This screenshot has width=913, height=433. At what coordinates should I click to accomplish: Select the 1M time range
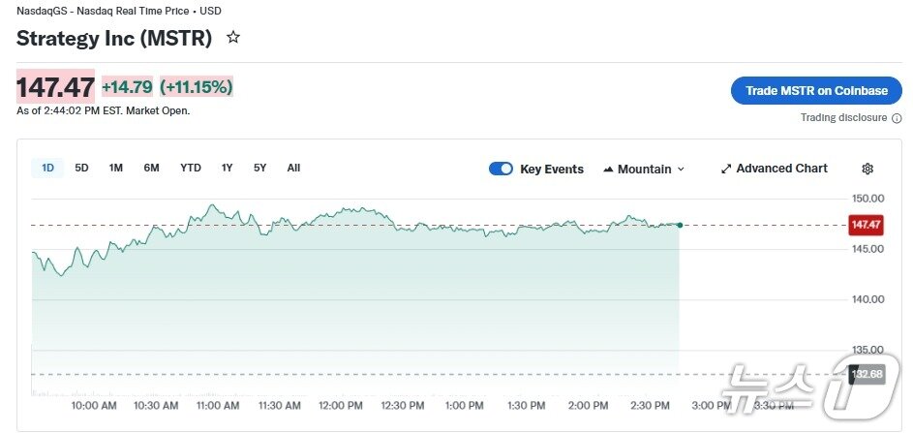(x=116, y=168)
